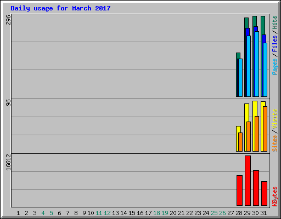Image resolution: width=281 pixels, height=219 pixels.
Task: Click day label 8 on the x-axis
Action: click(x=76, y=213)
